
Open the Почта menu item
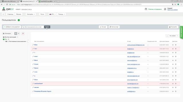tap(42, 14)
